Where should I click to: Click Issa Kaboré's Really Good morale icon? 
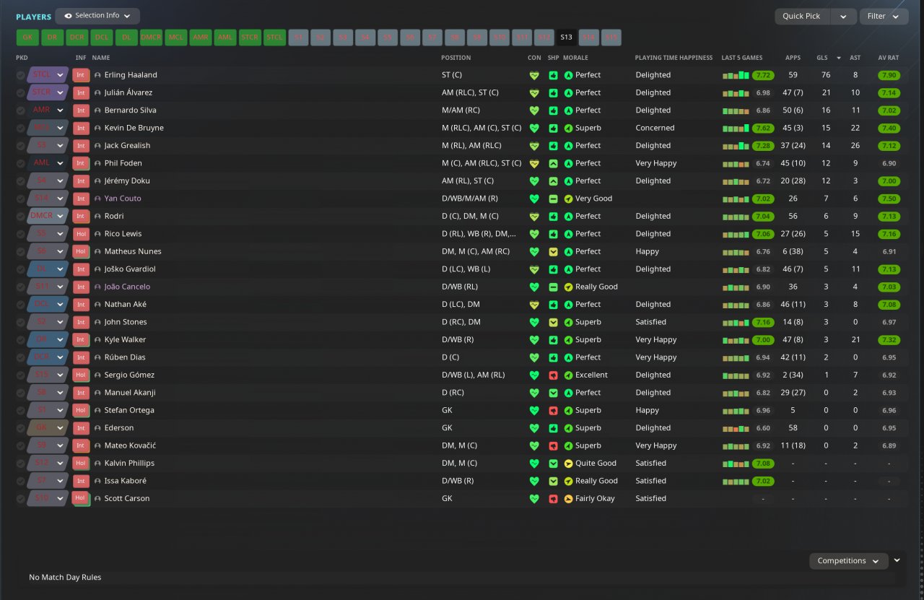[x=568, y=481]
